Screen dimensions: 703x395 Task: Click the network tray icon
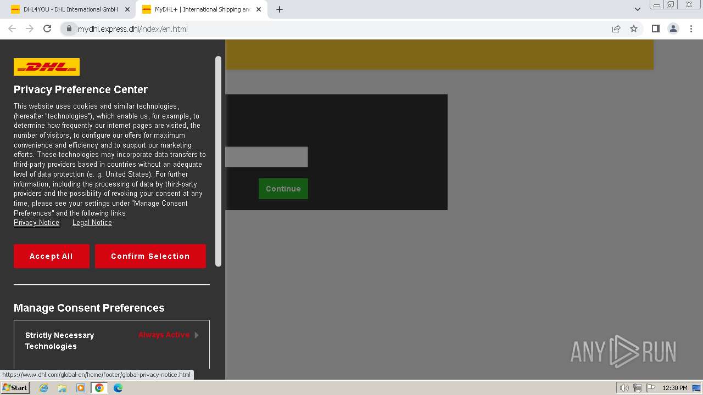pos(638,388)
